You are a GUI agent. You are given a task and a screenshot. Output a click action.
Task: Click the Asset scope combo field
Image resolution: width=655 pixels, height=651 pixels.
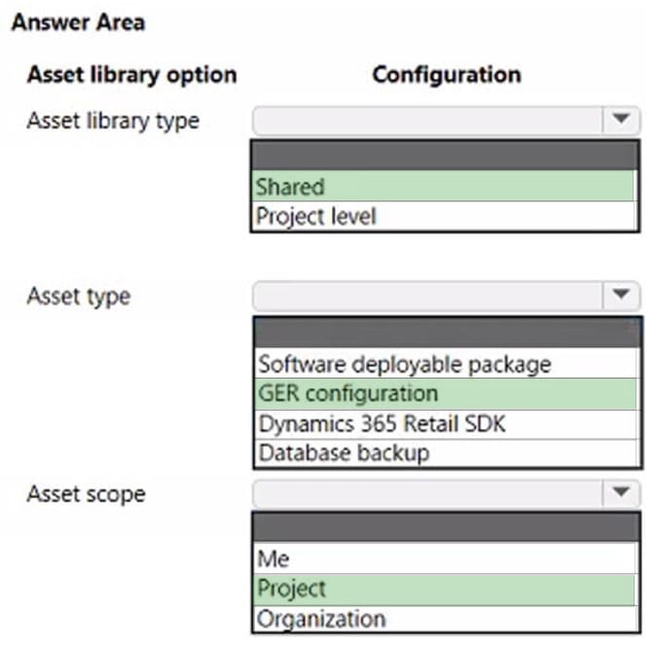click(428, 493)
